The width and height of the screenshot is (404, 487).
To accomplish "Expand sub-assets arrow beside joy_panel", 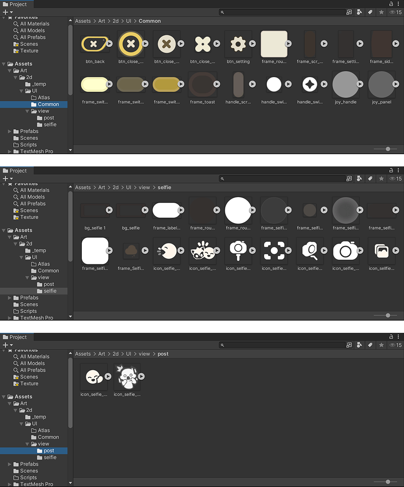I will click(396, 84).
